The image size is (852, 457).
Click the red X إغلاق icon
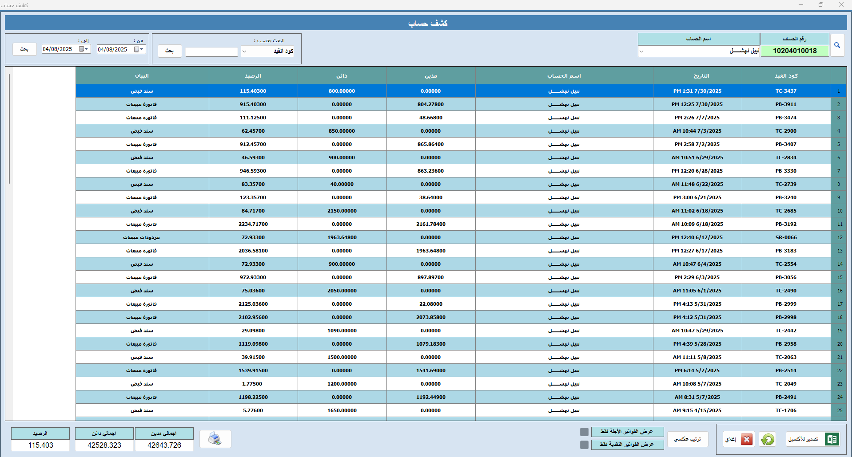747,439
